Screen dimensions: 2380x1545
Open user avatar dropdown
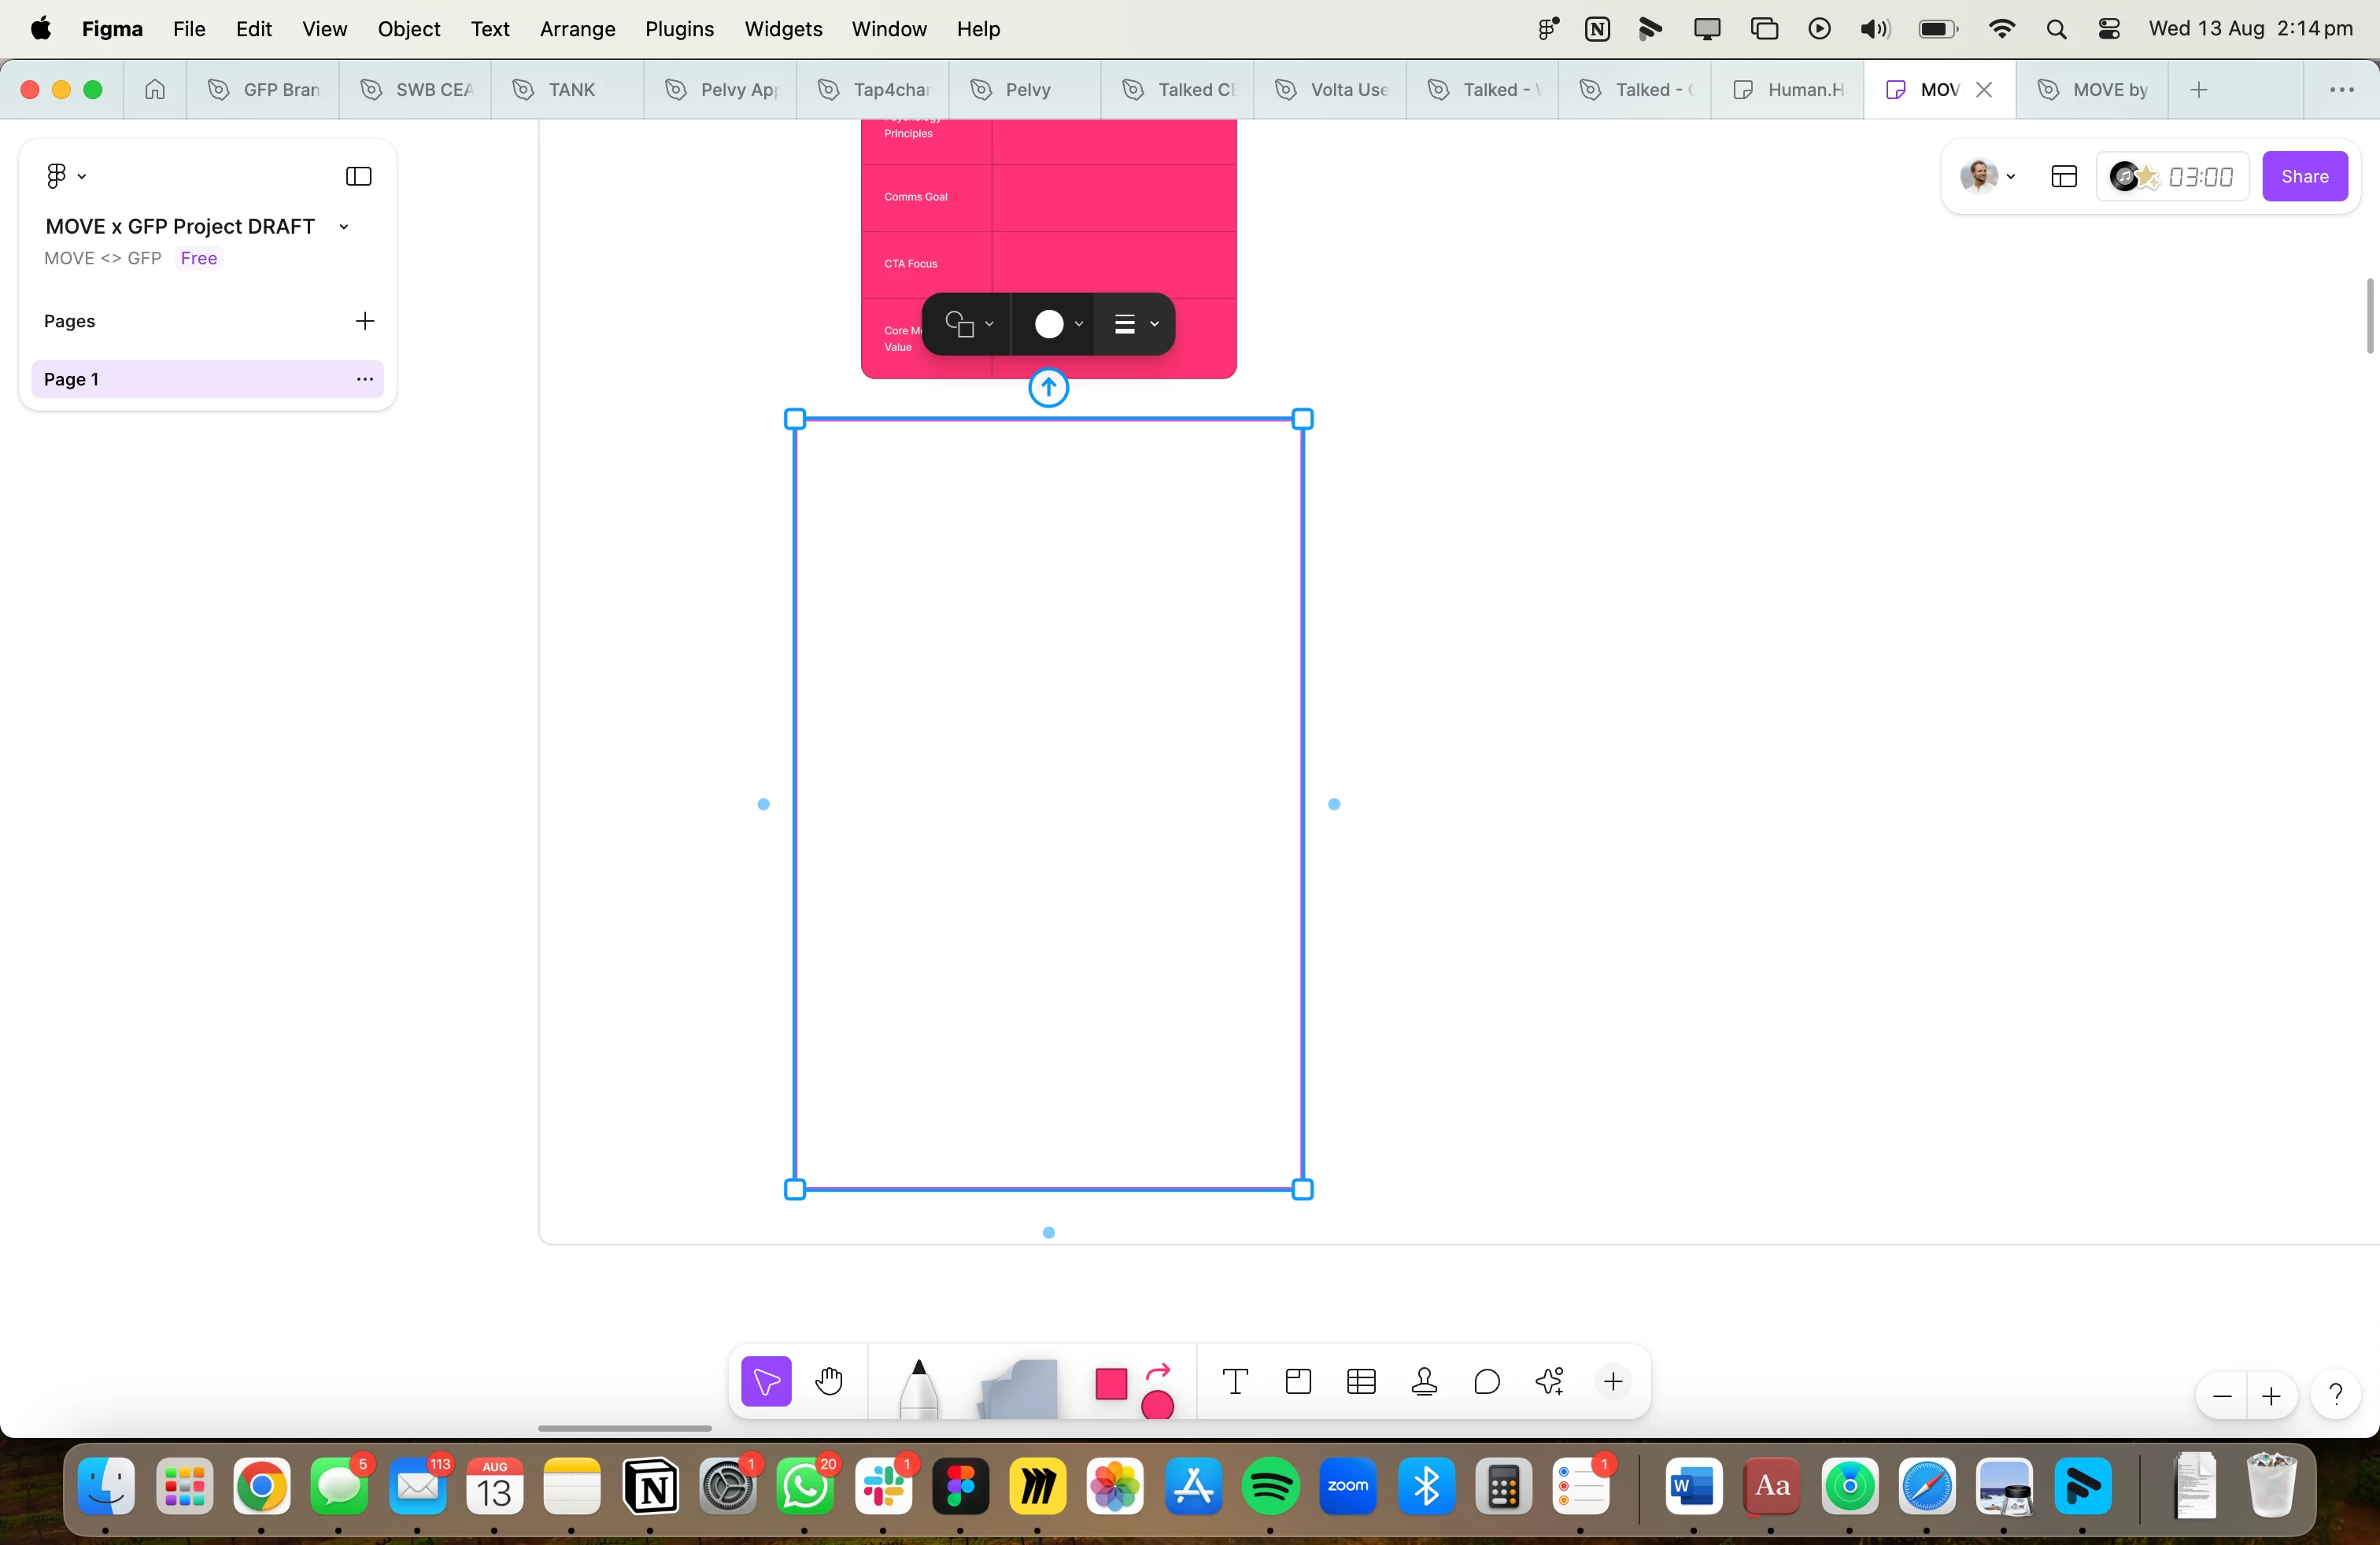(x=1987, y=176)
